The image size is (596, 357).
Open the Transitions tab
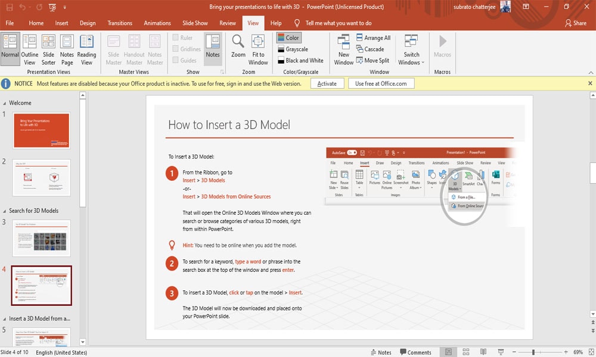tap(120, 23)
